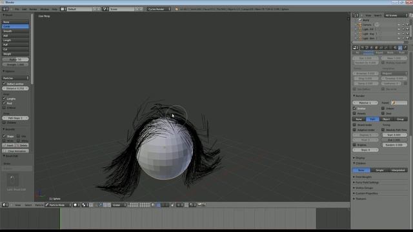Click the viewport shading sphere icon
The image size is (413, 232).
tap(76, 205)
